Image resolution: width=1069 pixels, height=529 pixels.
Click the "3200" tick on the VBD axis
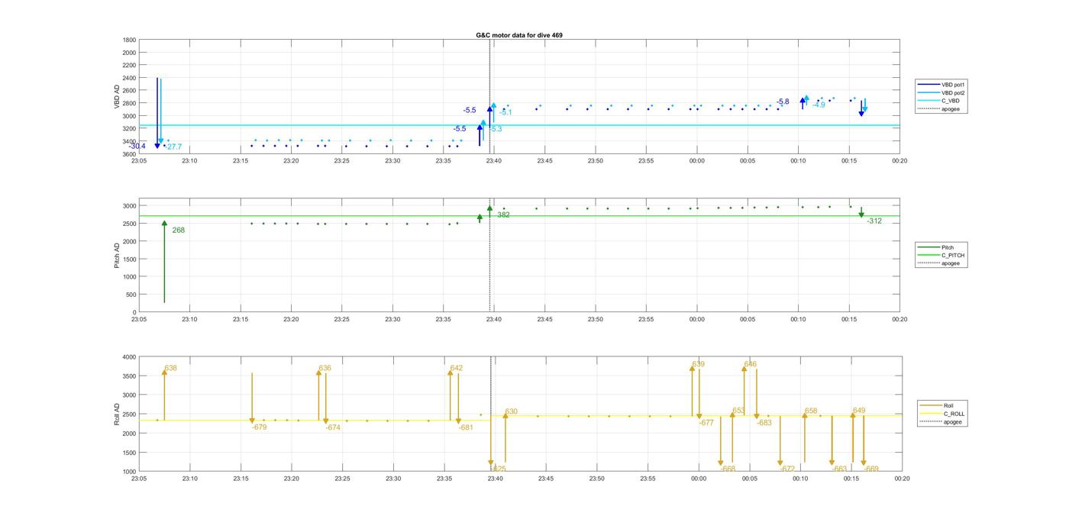pyautogui.click(x=129, y=129)
